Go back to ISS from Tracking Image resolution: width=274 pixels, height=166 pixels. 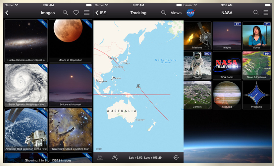point(101,13)
